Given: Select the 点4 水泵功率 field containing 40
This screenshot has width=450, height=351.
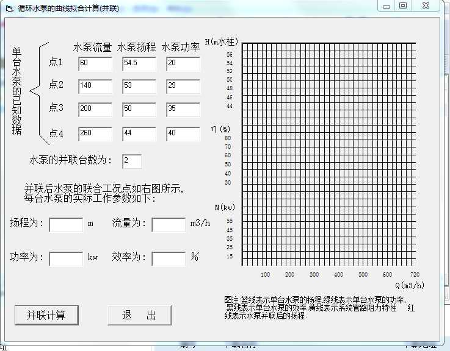Looking at the screenshot, I should pyautogui.click(x=183, y=134).
